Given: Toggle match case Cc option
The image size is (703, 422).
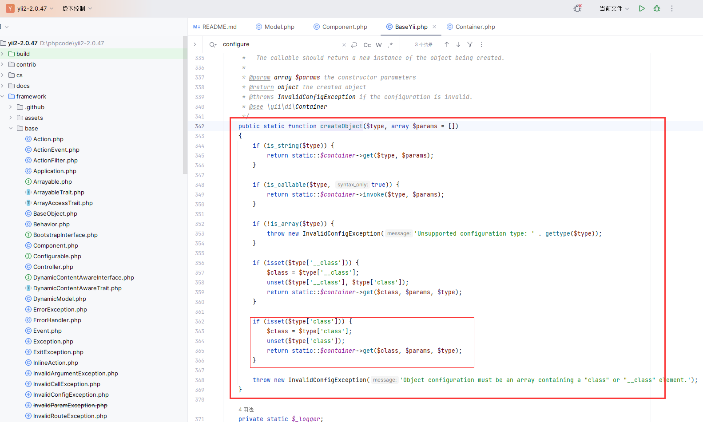Looking at the screenshot, I should point(367,45).
